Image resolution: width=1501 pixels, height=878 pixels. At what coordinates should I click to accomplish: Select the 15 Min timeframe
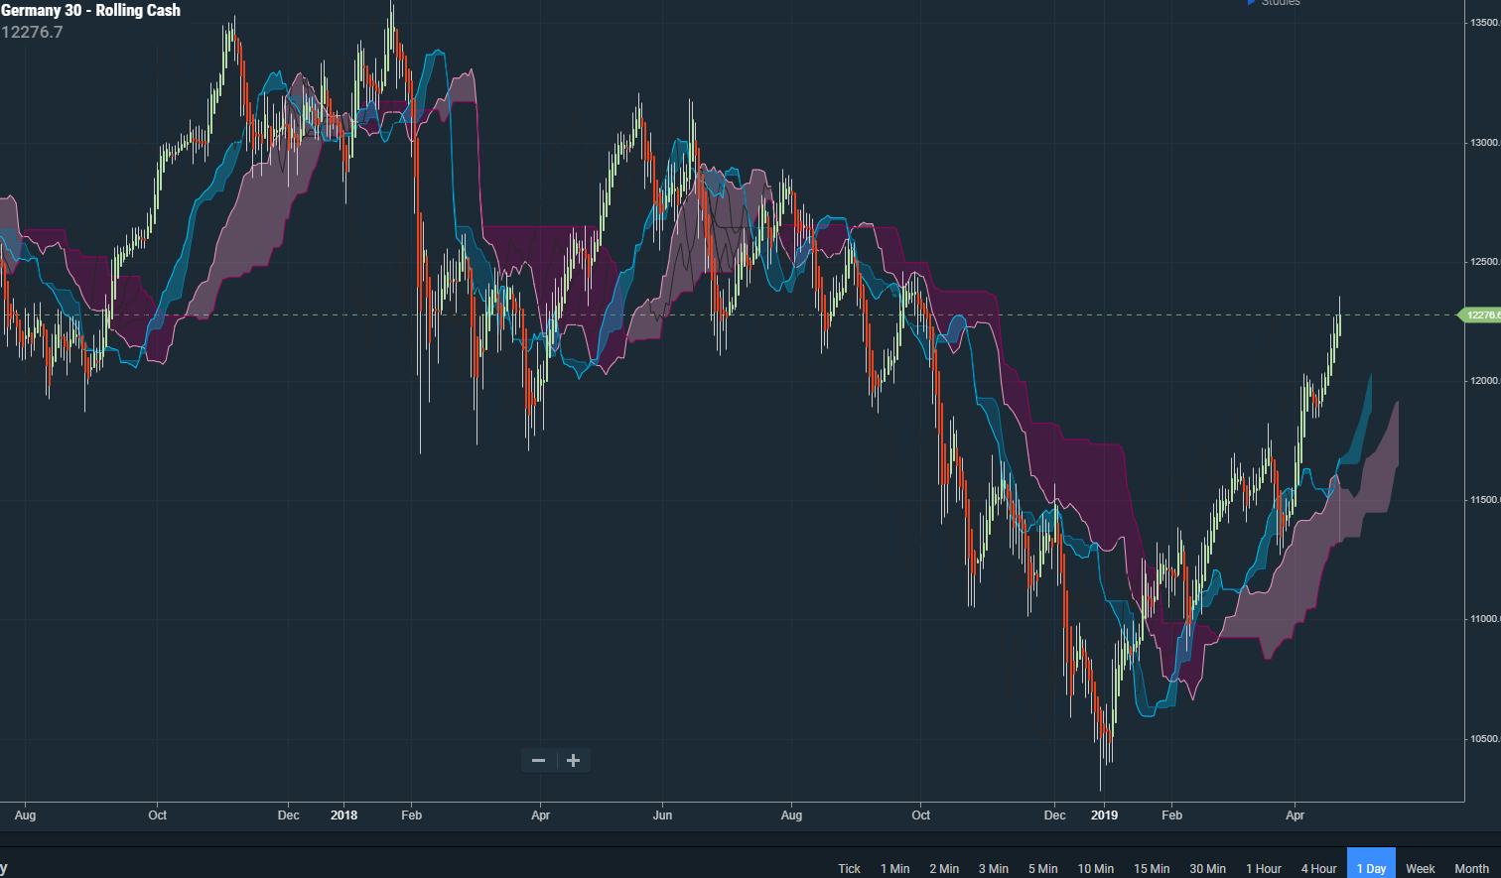click(x=1152, y=869)
